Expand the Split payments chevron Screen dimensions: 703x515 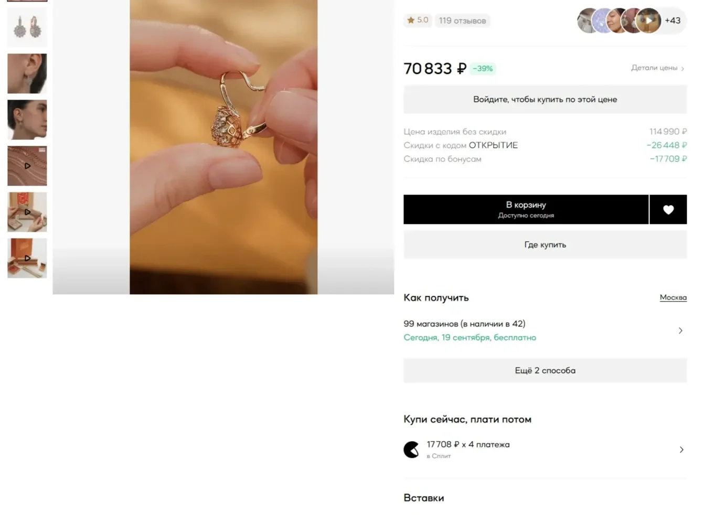(x=681, y=449)
